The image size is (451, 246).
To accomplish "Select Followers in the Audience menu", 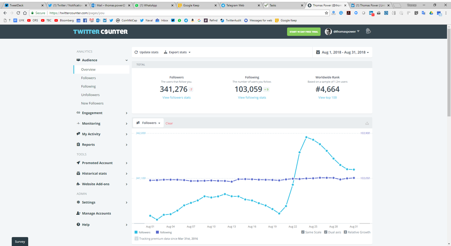I will (x=88, y=78).
